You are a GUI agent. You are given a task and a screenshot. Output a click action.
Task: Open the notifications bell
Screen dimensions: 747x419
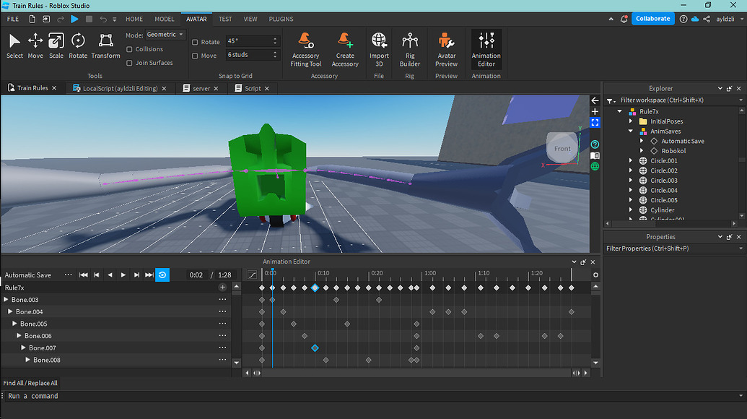tap(624, 19)
